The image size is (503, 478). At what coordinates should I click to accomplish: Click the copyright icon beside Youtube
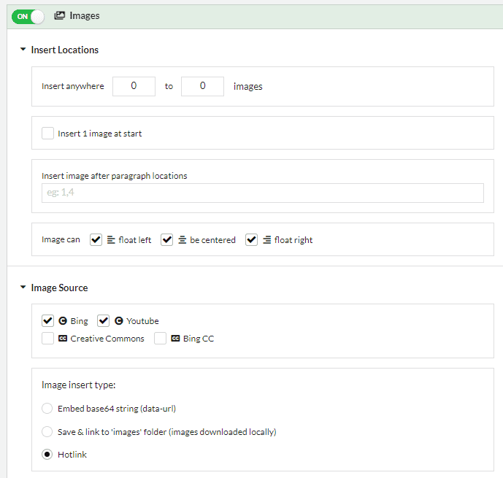tap(119, 321)
